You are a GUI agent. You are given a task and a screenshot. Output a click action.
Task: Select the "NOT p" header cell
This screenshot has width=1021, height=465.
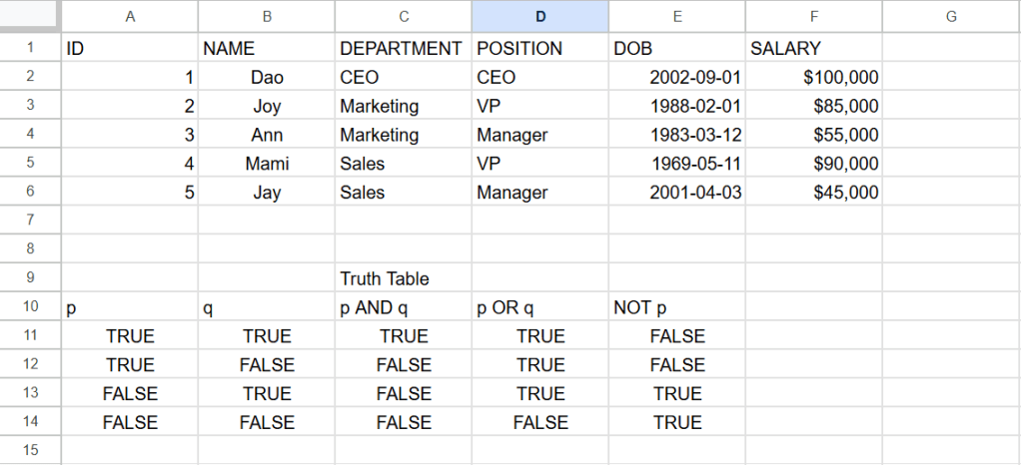pos(677,307)
